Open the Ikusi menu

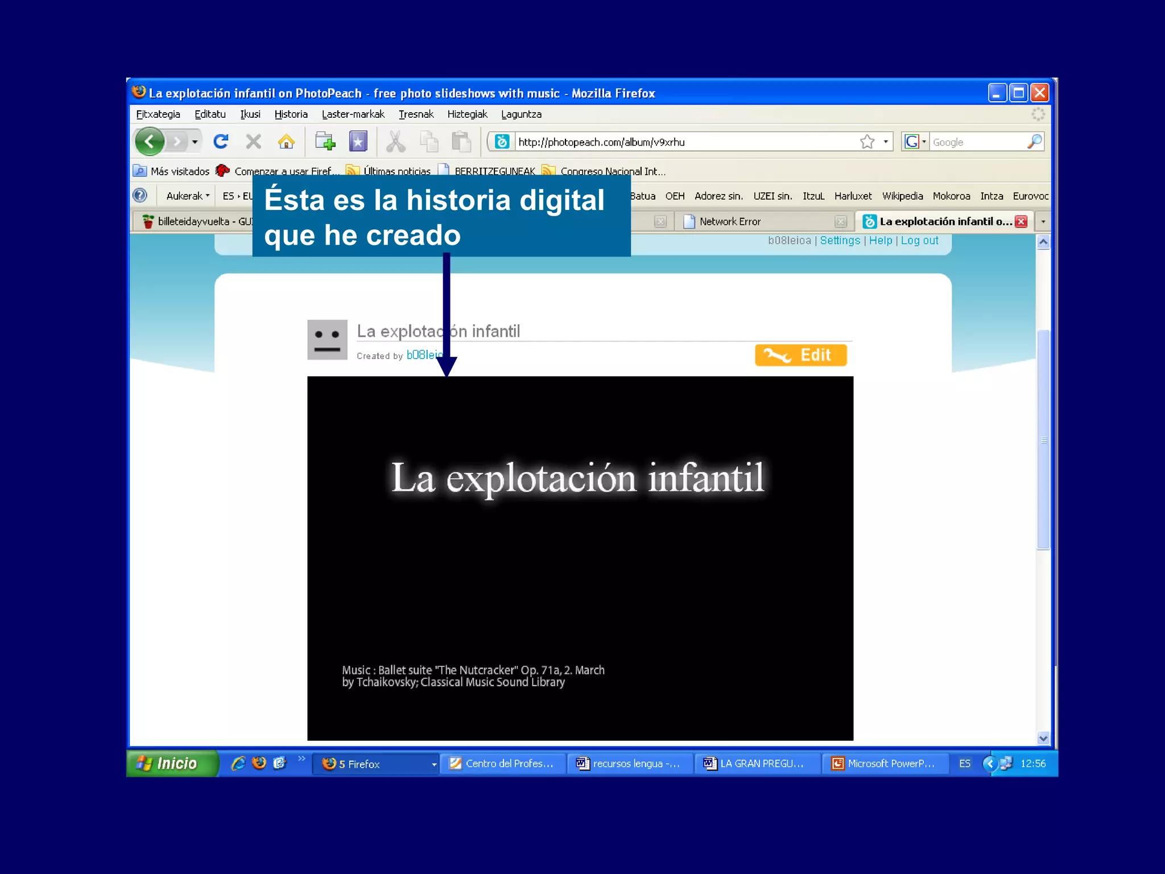click(x=250, y=114)
